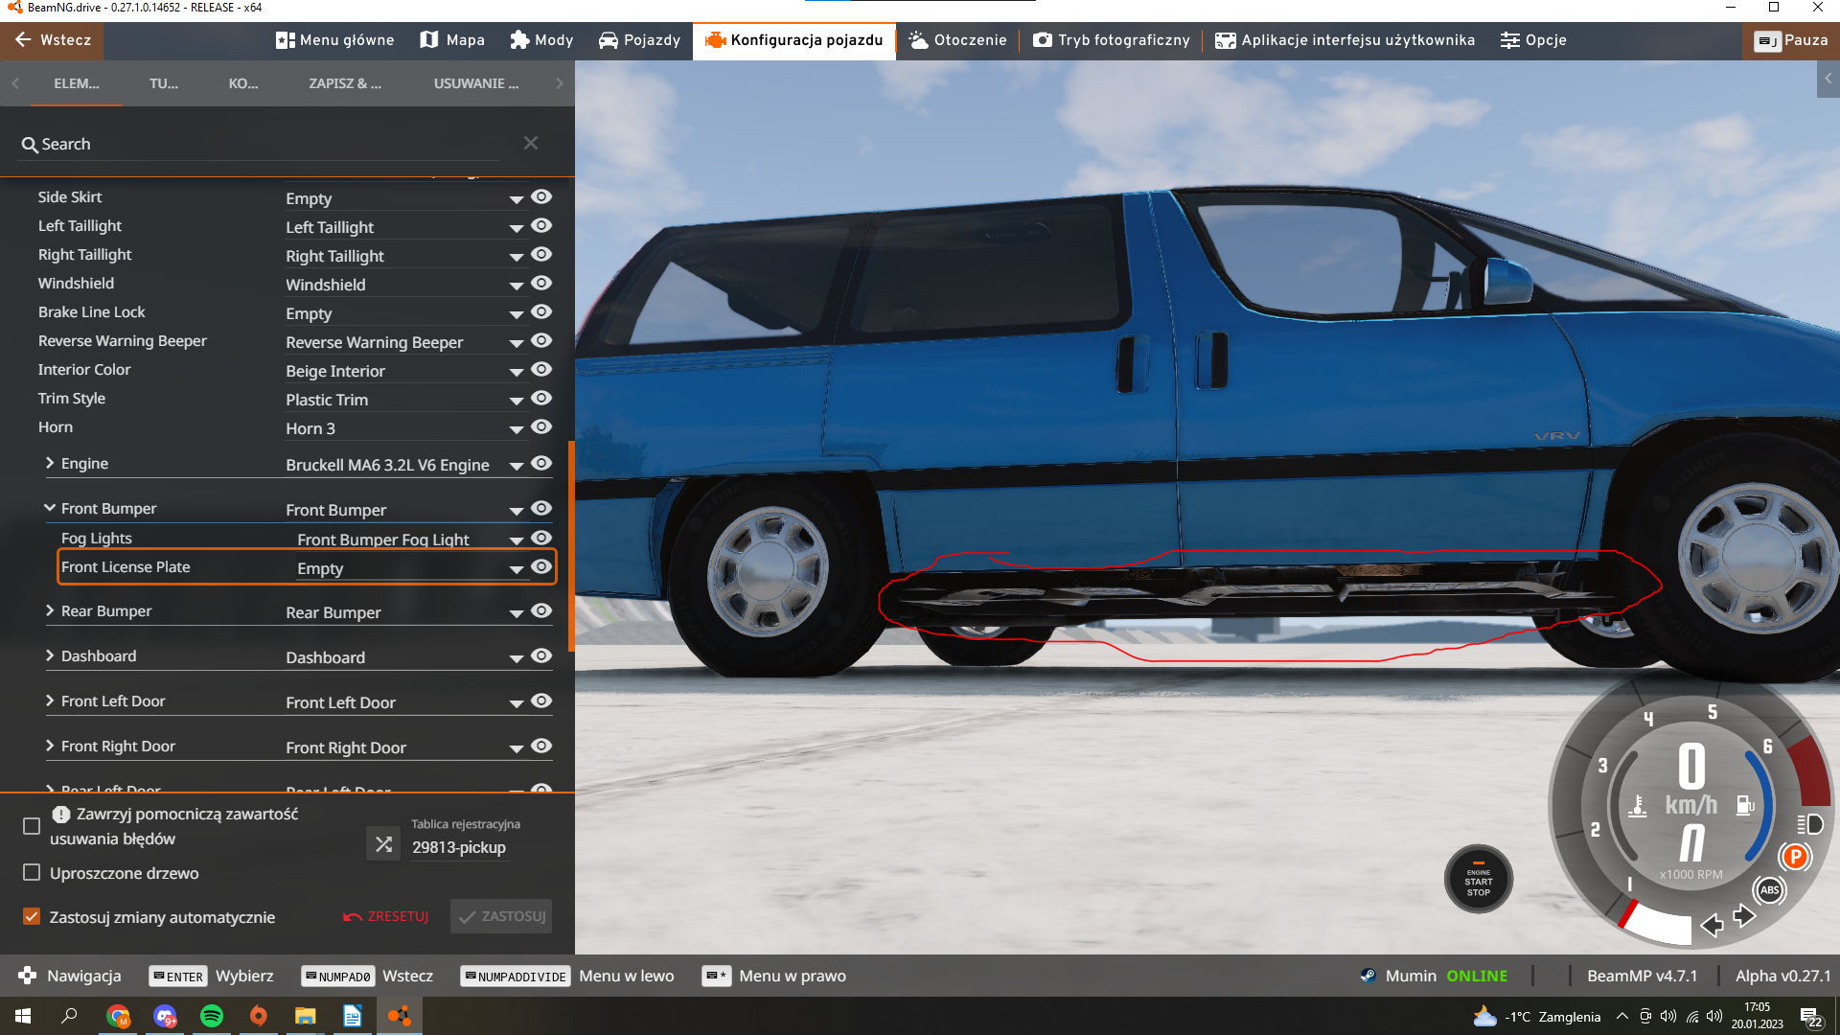Open Spotify from the taskbar
This screenshot has width=1840, height=1035.
tap(212, 1016)
